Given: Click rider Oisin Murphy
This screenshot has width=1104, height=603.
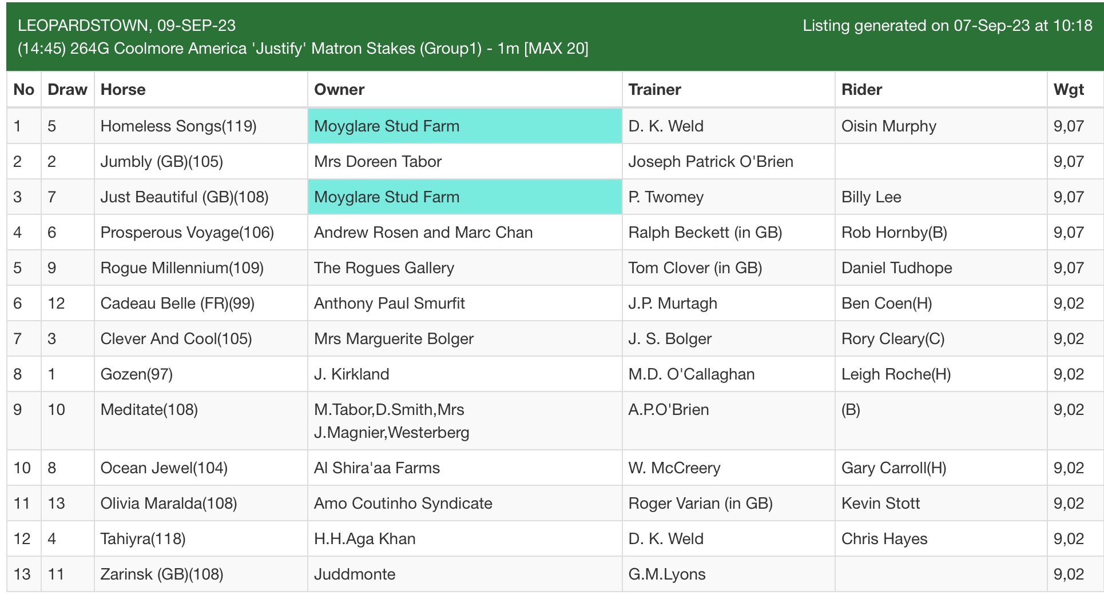Looking at the screenshot, I should [888, 126].
